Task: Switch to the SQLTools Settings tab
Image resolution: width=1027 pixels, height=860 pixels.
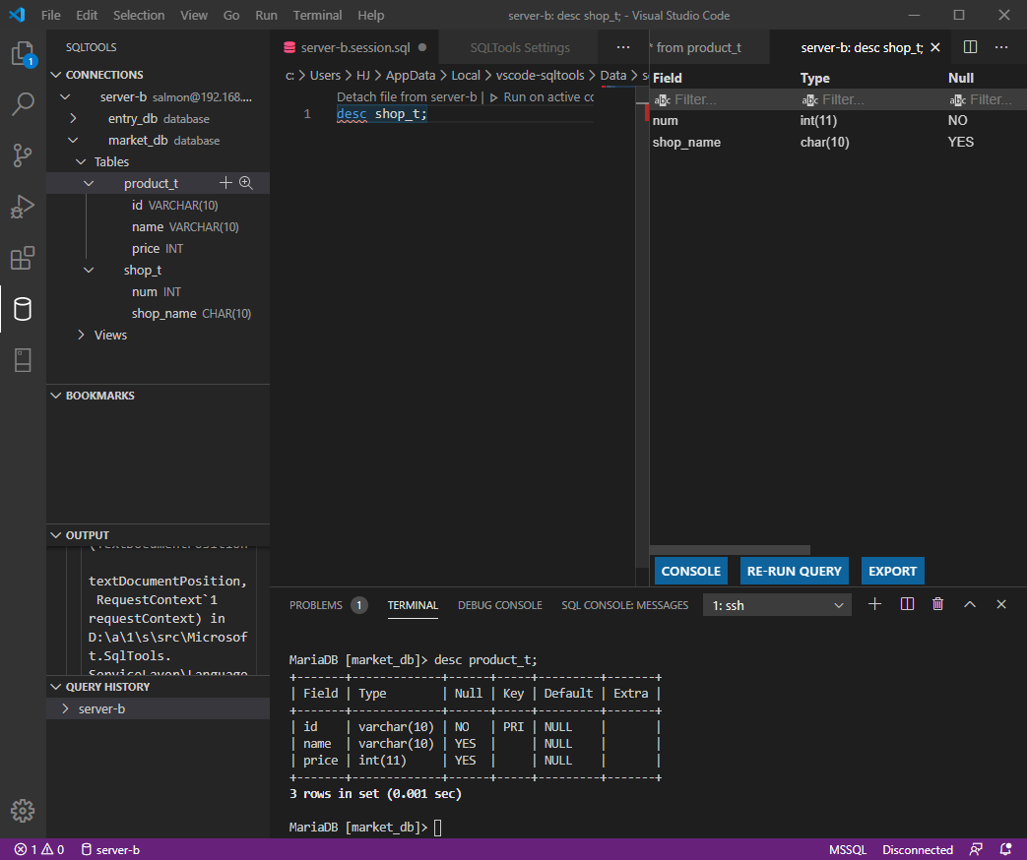Action: click(x=520, y=48)
